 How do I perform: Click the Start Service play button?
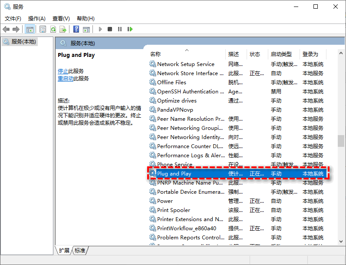pos(100,29)
